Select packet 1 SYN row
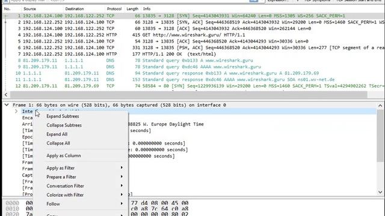Viewport: 385px width, 216px height. click(194, 16)
